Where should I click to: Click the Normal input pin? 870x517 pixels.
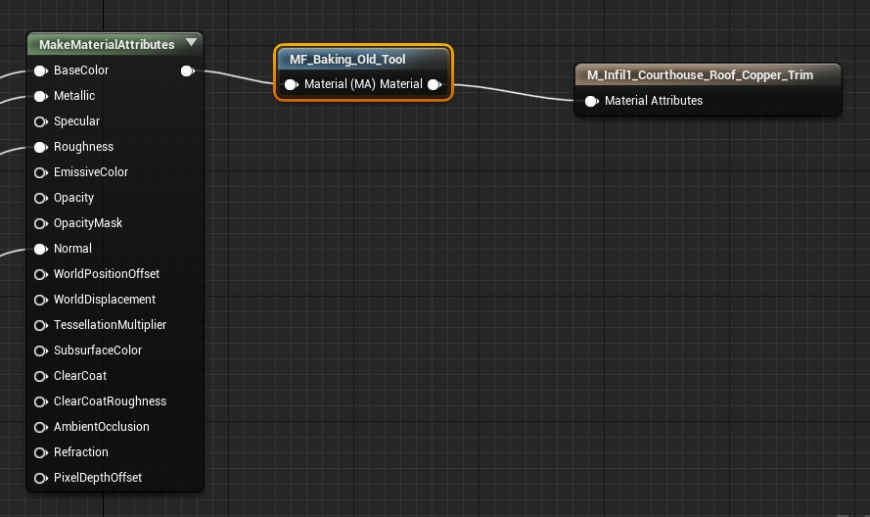pos(40,249)
